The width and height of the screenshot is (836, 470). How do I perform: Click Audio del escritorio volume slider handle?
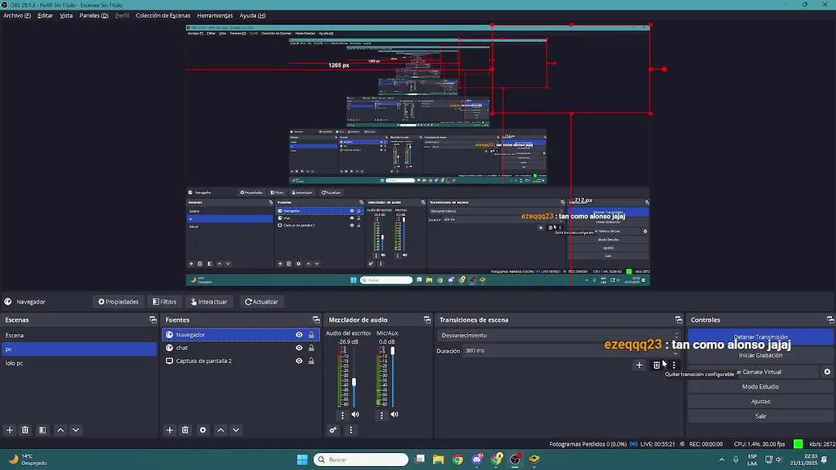click(354, 382)
